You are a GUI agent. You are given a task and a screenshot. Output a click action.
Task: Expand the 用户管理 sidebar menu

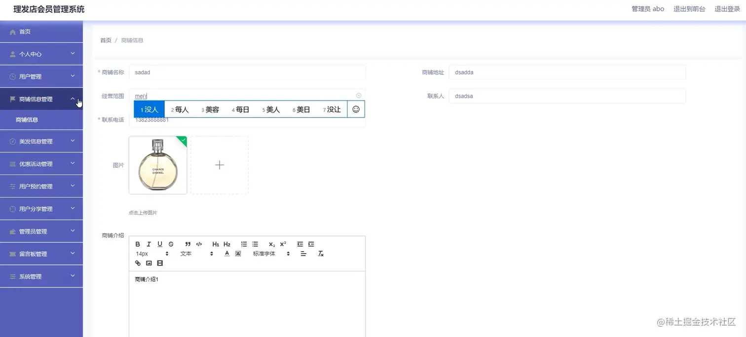click(41, 76)
